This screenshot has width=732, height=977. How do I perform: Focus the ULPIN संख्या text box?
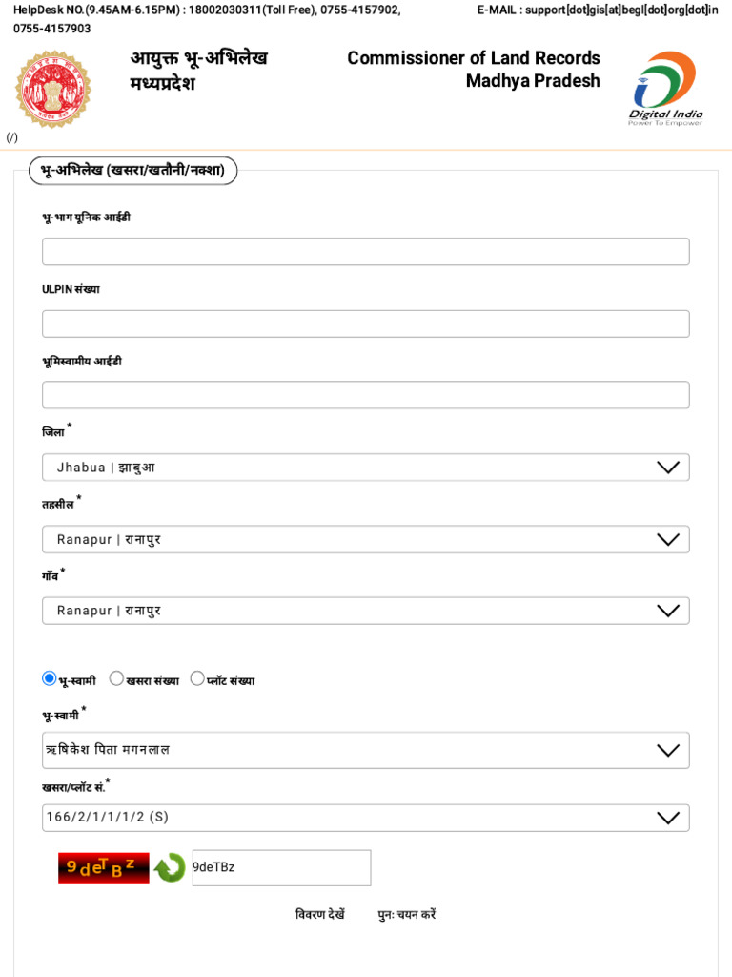(365, 323)
